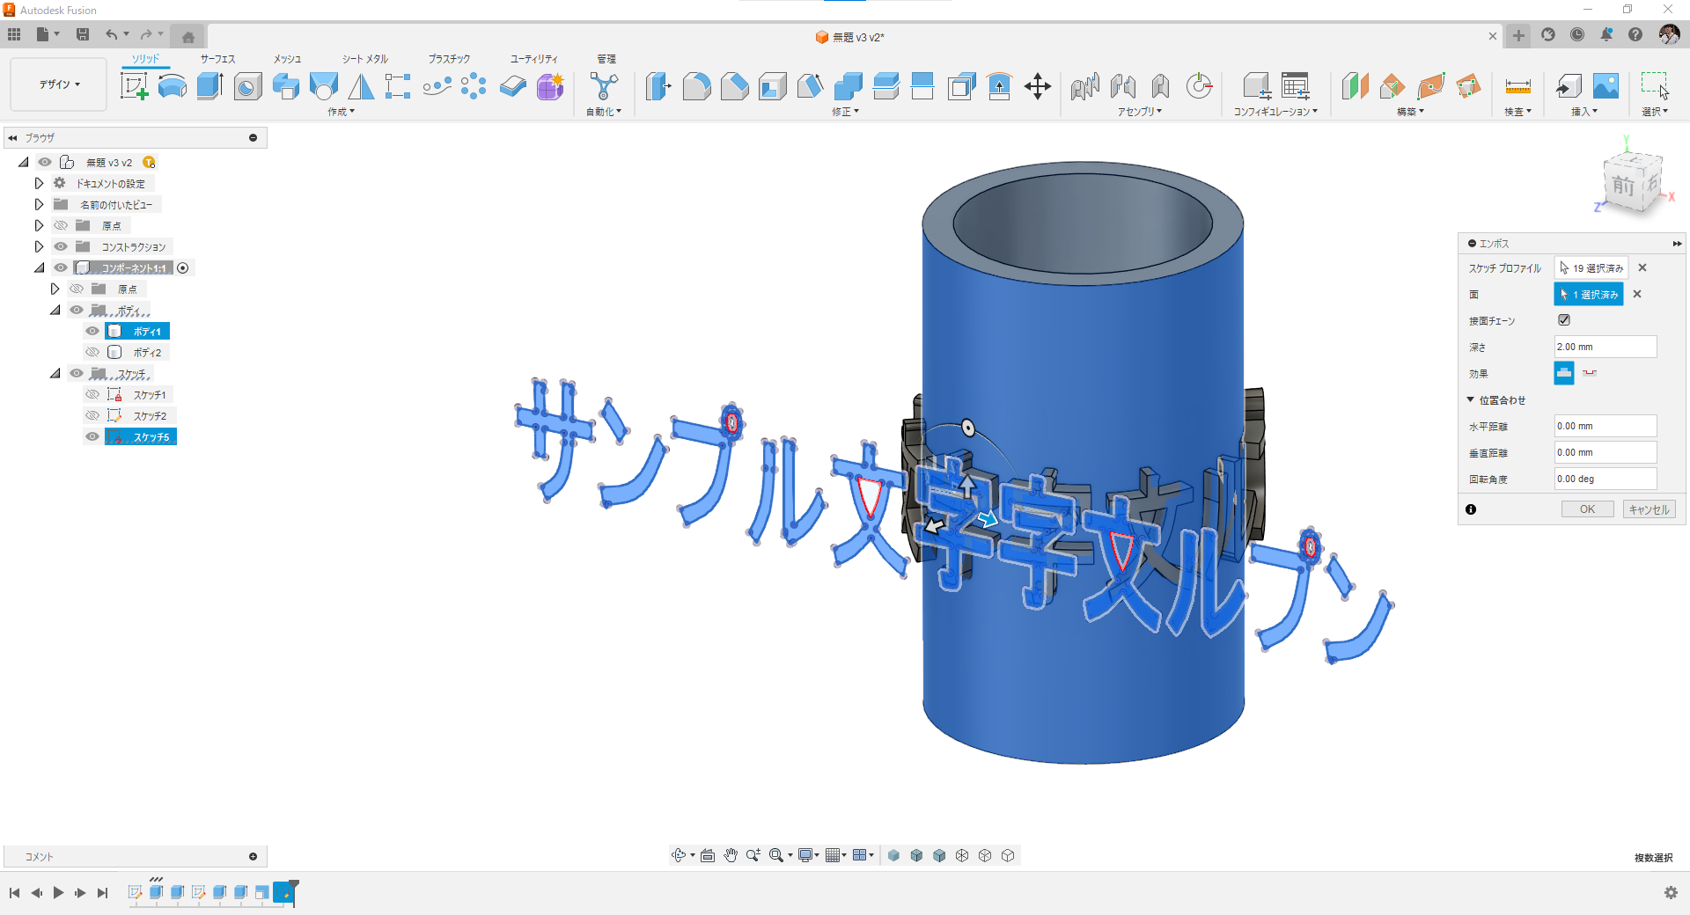The image size is (1690, 915).
Task: Toggle the 接面チェーン checkbox
Action: (x=1564, y=320)
